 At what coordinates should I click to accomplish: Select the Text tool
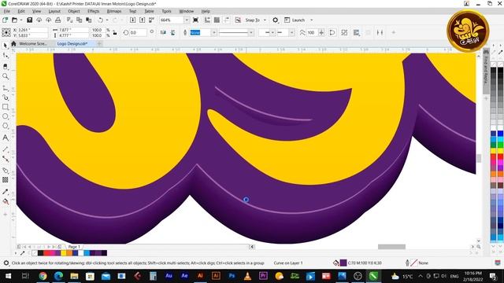(6, 138)
